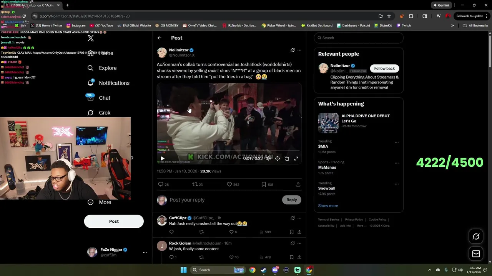Open the Twitch bookmark
The image size is (492, 276).
tap(404, 26)
